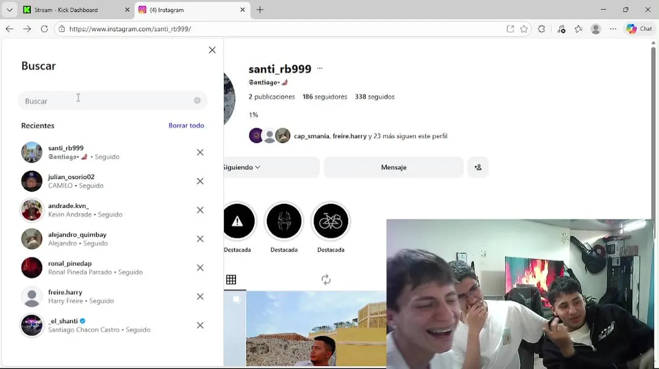This screenshot has height=369, width=659.
Task: Clear the search field with the x icon
Action: point(197,100)
